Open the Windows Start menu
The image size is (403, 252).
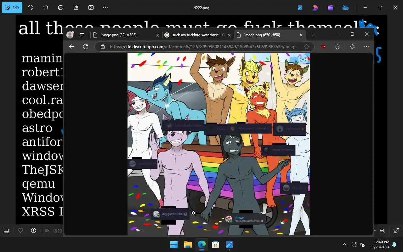coord(174,244)
